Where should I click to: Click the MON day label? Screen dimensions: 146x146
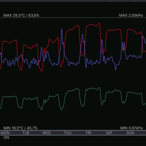tap(5, 133)
